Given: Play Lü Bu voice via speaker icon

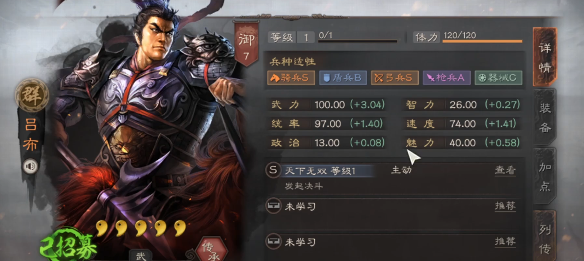Looking at the screenshot, I should pos(30,166).
